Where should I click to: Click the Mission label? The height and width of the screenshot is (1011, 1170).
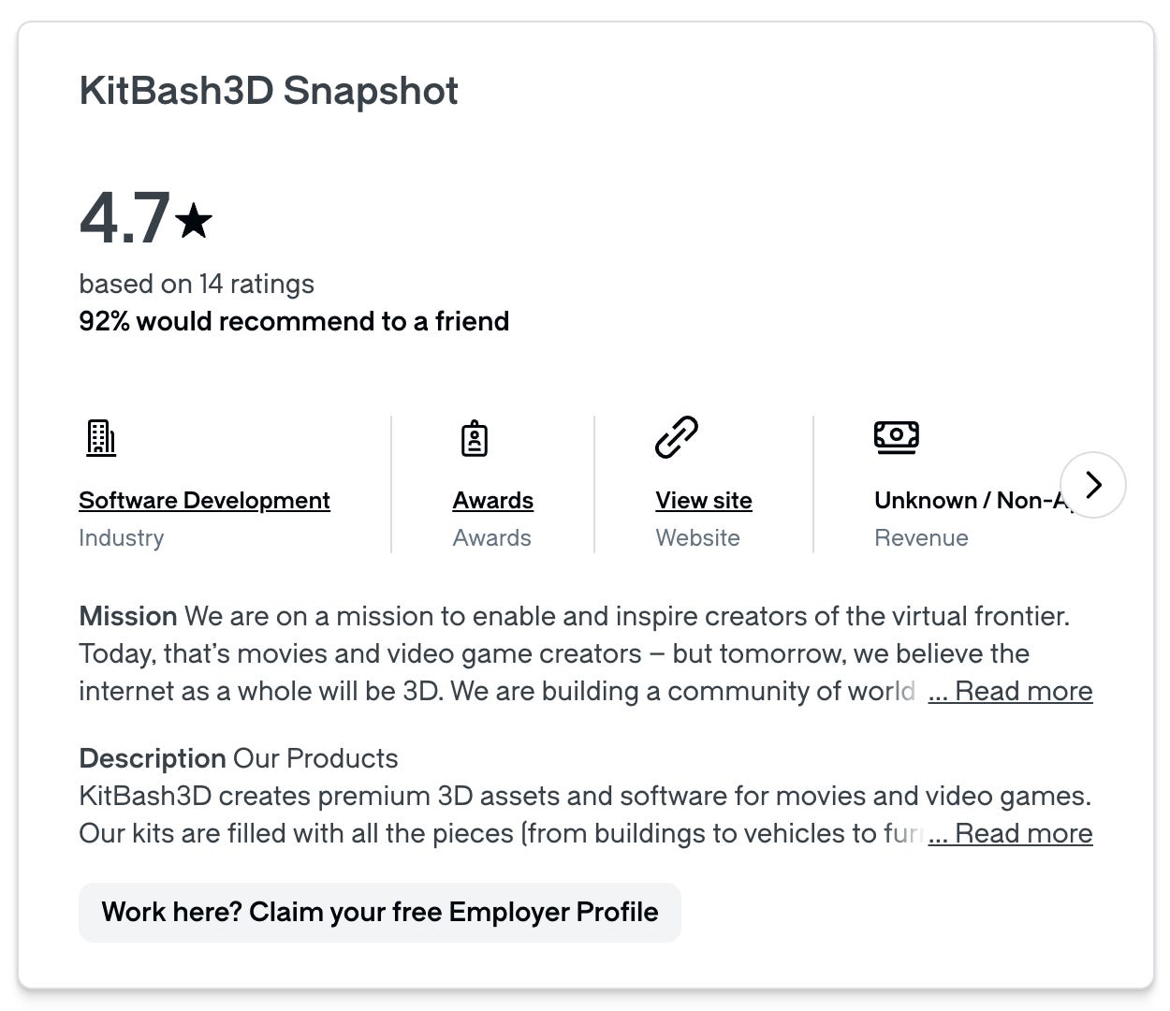coord(128,616)
